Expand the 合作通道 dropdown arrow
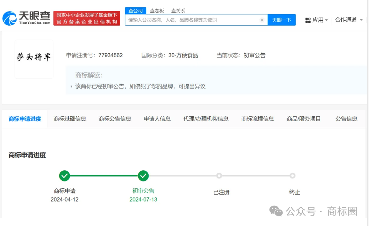Viewport: 369px width, 226px height. pos(361,20)
